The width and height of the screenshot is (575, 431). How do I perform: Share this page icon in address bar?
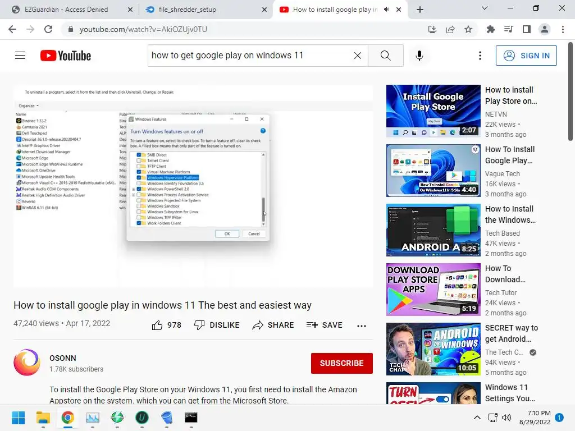450,29
